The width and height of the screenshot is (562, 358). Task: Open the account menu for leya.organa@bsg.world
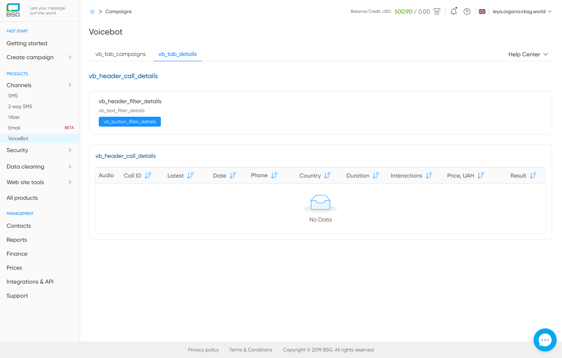522,12
